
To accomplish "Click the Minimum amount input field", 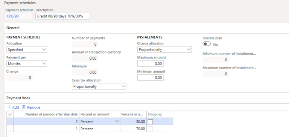I will (x=151, y=78).
